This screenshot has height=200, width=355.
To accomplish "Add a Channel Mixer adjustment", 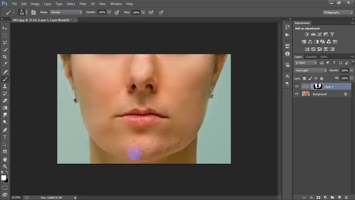I will pos(329,42).
